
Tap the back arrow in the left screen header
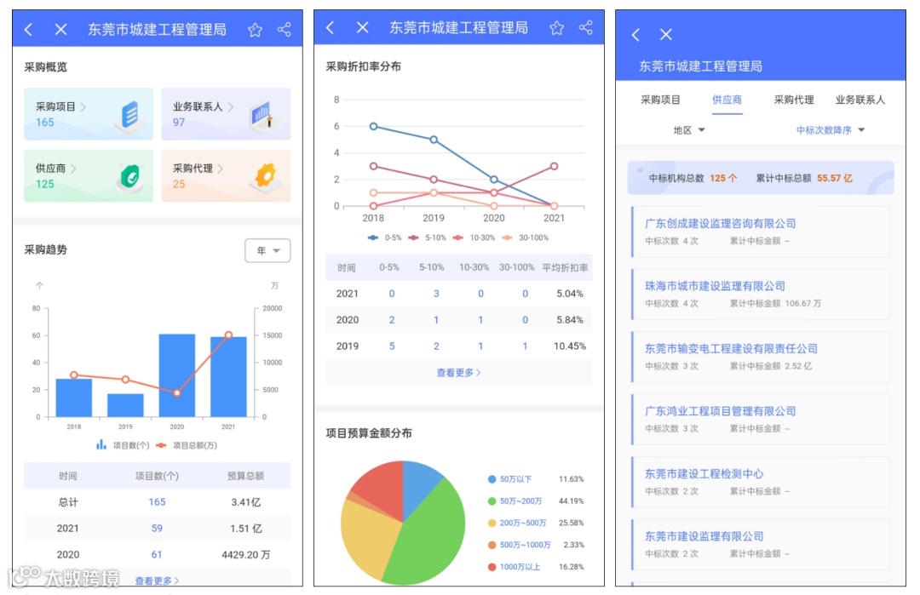point(29,29)
